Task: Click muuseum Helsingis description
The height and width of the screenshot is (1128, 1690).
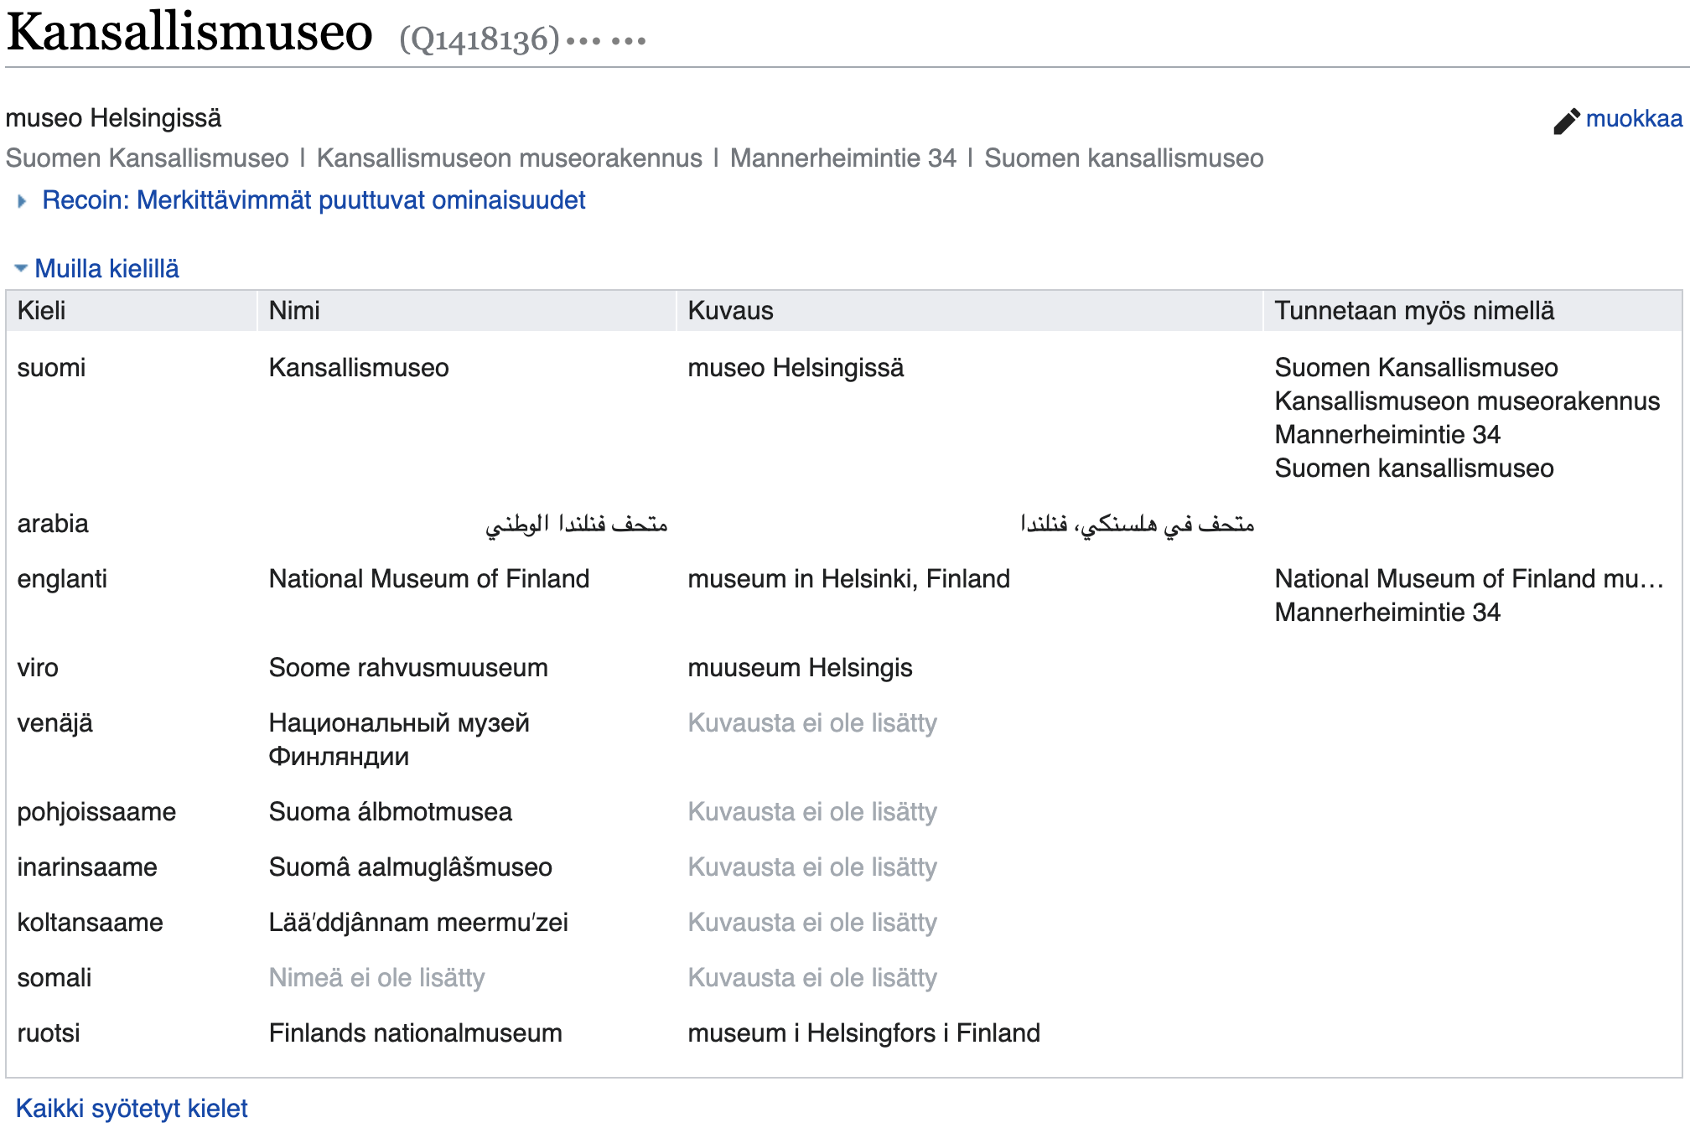Action: pos(800,668)
